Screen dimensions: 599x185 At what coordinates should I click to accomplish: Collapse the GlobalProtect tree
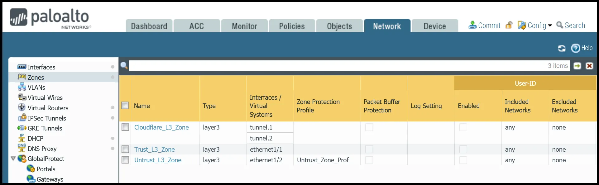point(13,159)
